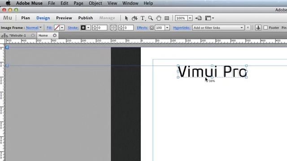Open the Help menu
The image size is (287, 161).
pos(148,3)
